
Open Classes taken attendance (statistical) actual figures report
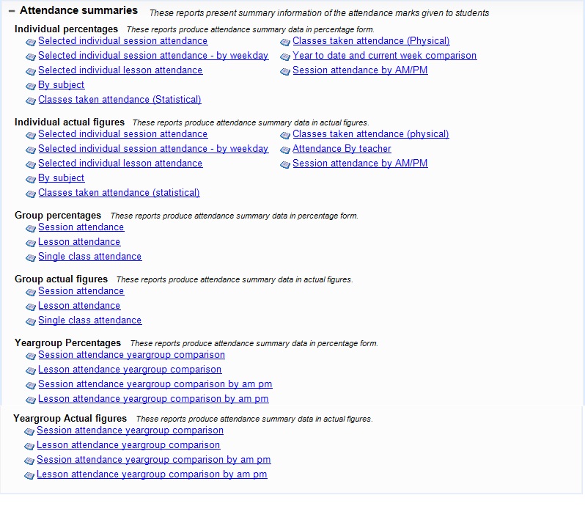119,193
